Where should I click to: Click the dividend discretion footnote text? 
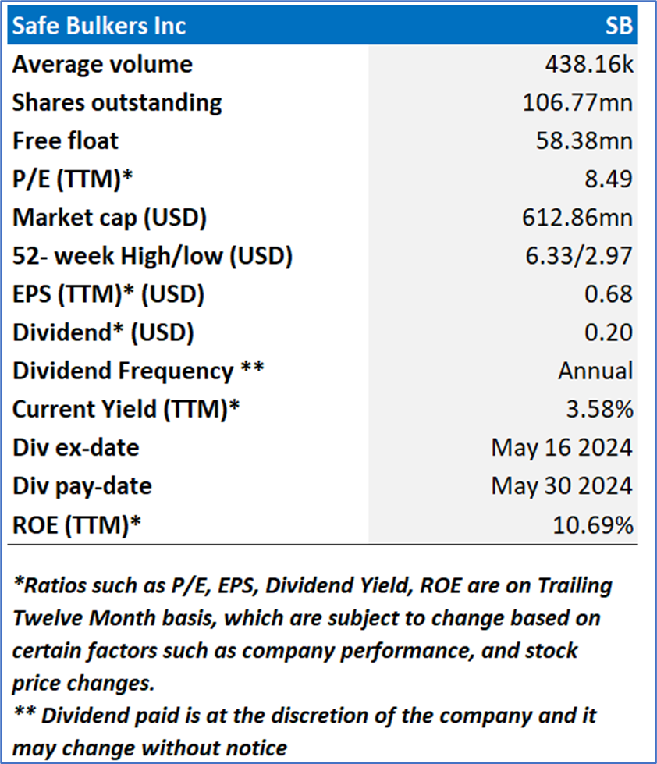click(x=304, y=725)
